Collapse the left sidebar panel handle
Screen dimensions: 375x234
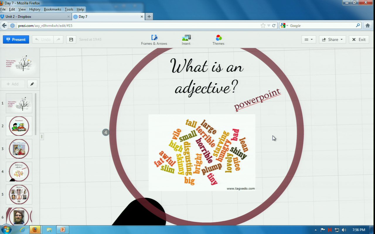pos(42,137)
